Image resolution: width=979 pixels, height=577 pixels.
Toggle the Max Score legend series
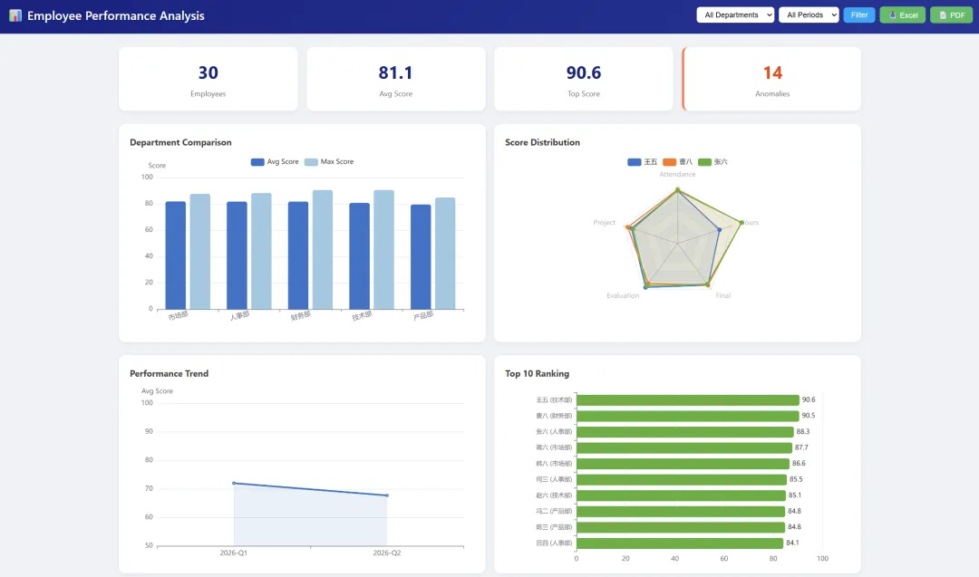(329, 161)
